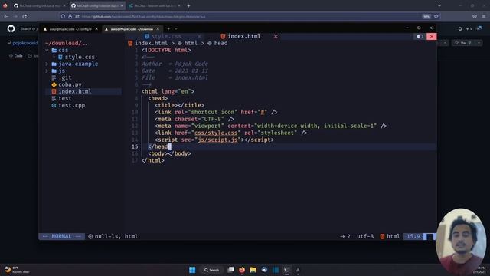This screenshot has height=276, width=490.
Task: Close the second terminal tab
Action: [158, 29]
